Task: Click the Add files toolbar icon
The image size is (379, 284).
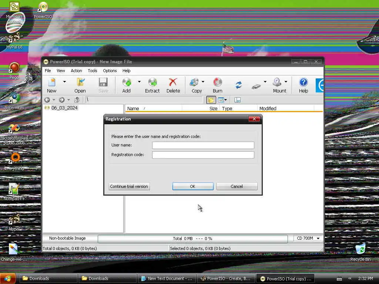Action: click(127, 85)
